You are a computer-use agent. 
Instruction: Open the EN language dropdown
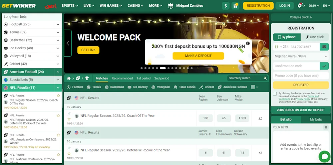tap(327, 6)
